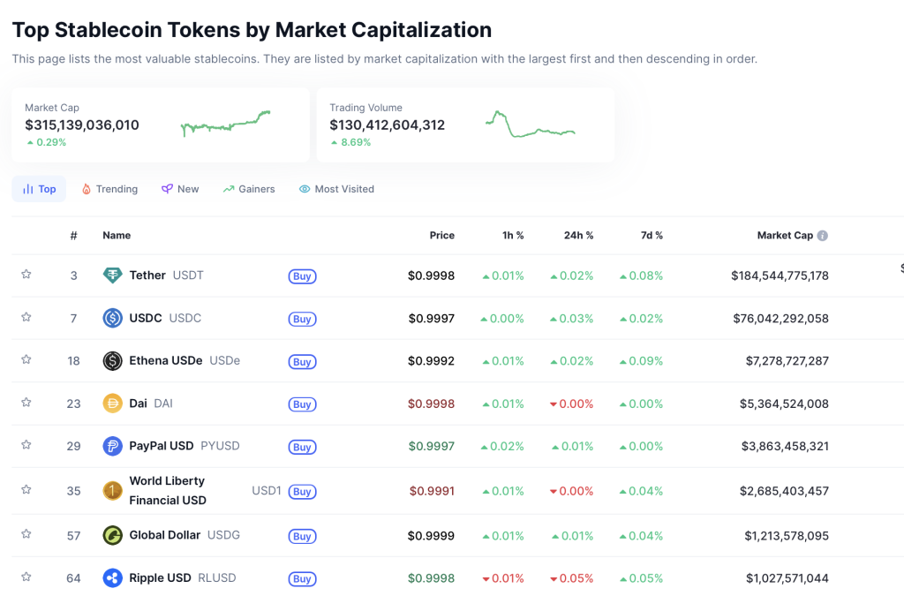Switch to the Trending tab

click(x=109, y=189)
